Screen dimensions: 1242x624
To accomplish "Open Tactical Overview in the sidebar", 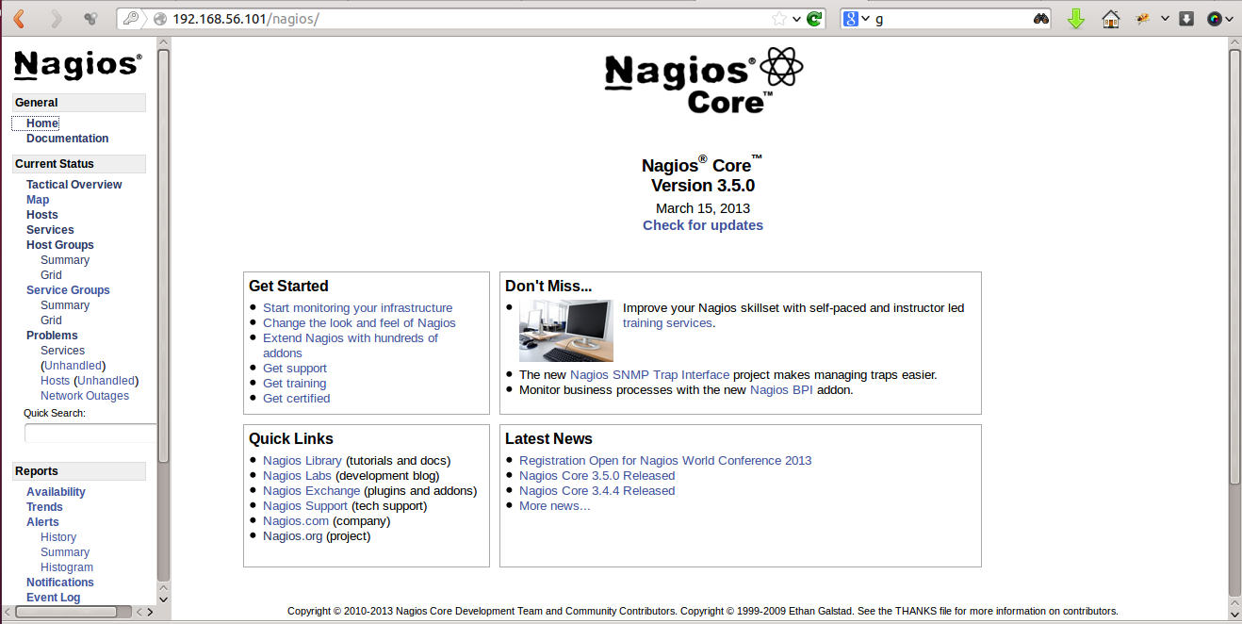I will 74,185.
